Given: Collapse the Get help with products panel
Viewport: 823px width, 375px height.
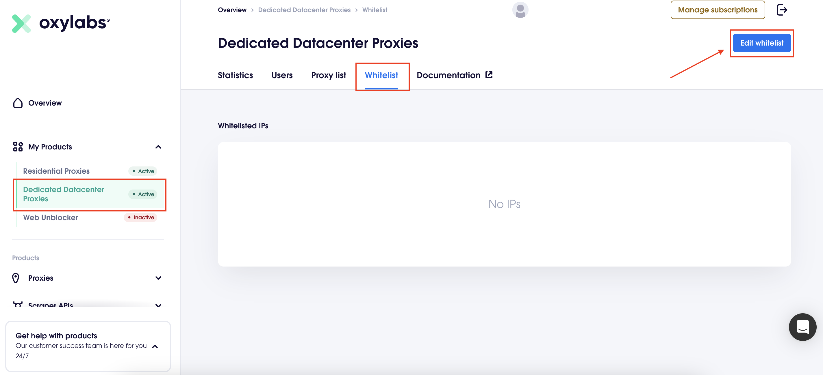Looking at the screenshot, I should (x=155, y=346).
